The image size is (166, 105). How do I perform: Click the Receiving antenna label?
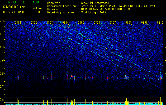pos(61,12)
